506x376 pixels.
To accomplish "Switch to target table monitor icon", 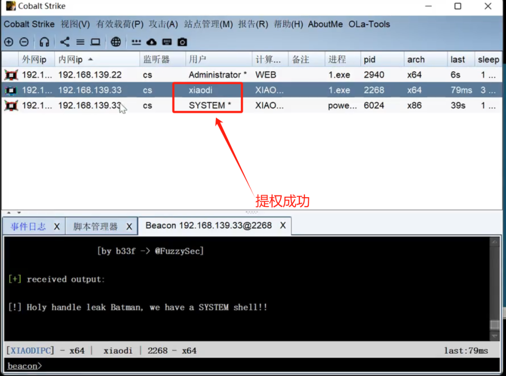I will (95, 42).
